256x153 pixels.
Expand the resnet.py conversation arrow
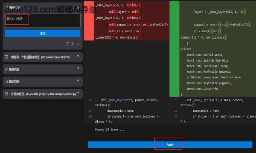click(78, 93)
